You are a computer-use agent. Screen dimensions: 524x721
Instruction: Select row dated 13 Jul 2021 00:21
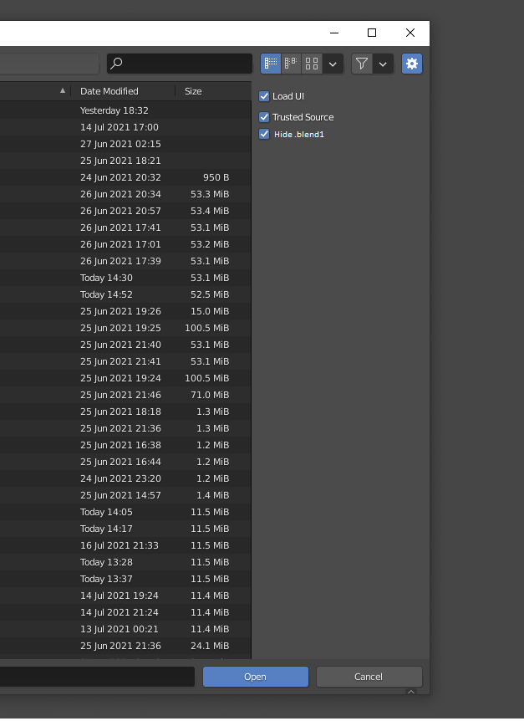[125, 629]
